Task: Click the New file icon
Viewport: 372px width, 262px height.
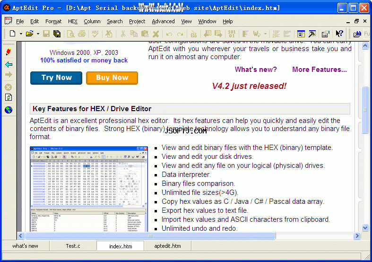Action: coord(12,34)
